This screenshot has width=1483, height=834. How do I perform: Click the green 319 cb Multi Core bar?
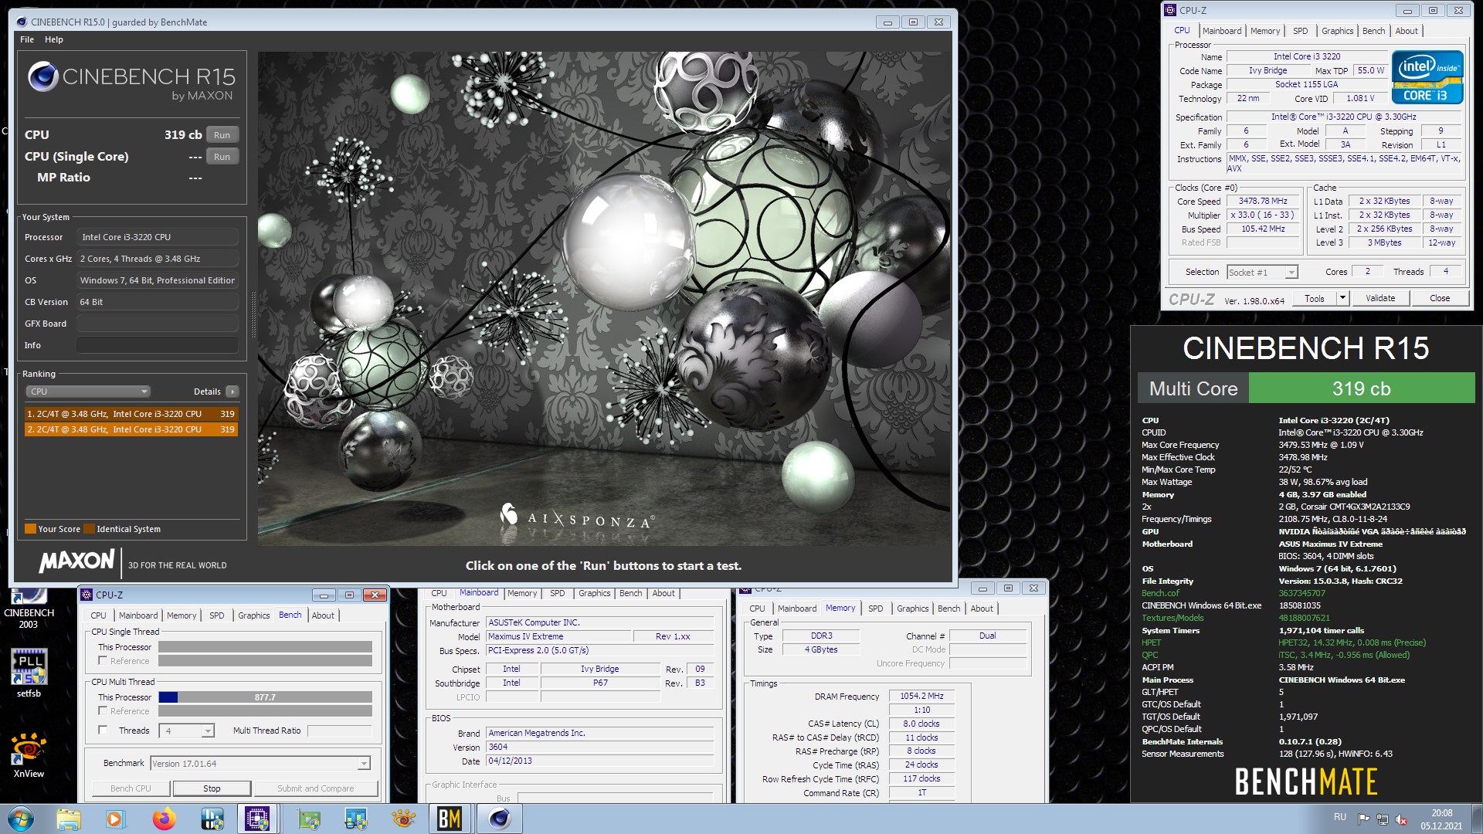[1361, 388]
